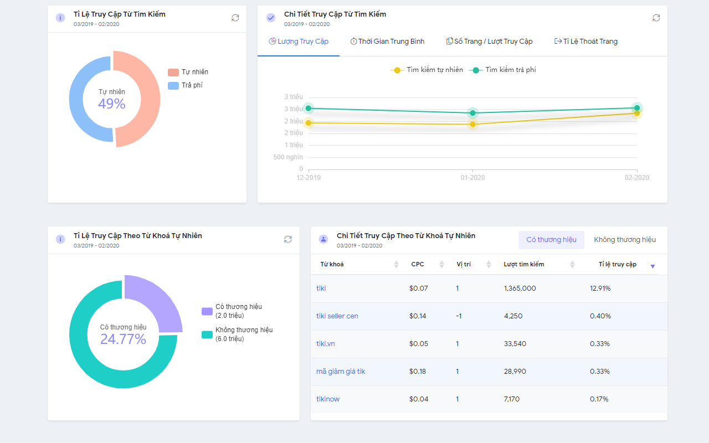
Task: Toggle Tìm kiếm tự nhiên series legend
Action: click(427, 70)
